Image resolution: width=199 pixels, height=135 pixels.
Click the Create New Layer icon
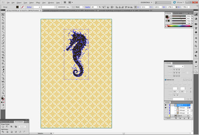point(184,118)
